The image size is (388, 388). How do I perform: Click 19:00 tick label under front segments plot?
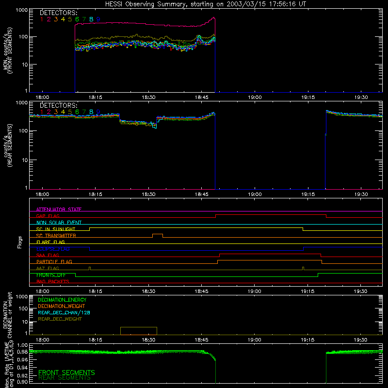click(x=255, y=97)
